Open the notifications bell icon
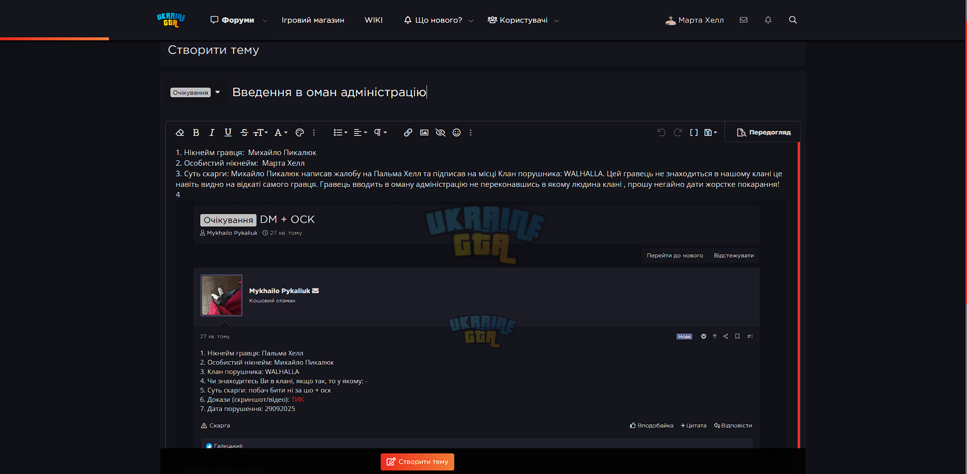The image size is (967, 474). coord(768,20)
